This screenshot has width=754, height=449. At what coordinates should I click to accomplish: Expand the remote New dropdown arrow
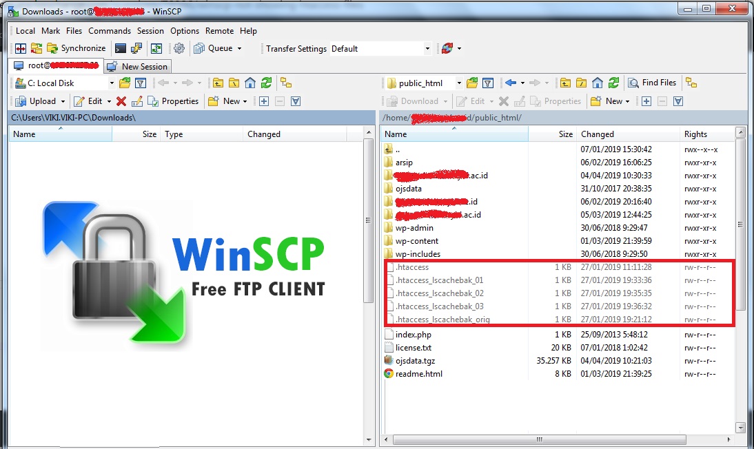pos(628,101)
